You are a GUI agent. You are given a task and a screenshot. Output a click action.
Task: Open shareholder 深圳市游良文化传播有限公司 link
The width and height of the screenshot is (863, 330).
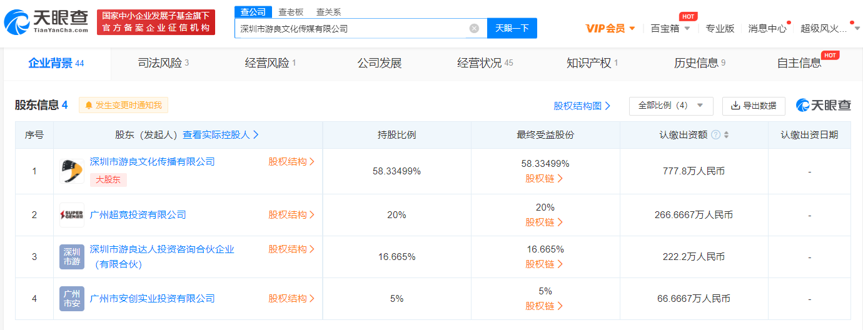point(152,162)
